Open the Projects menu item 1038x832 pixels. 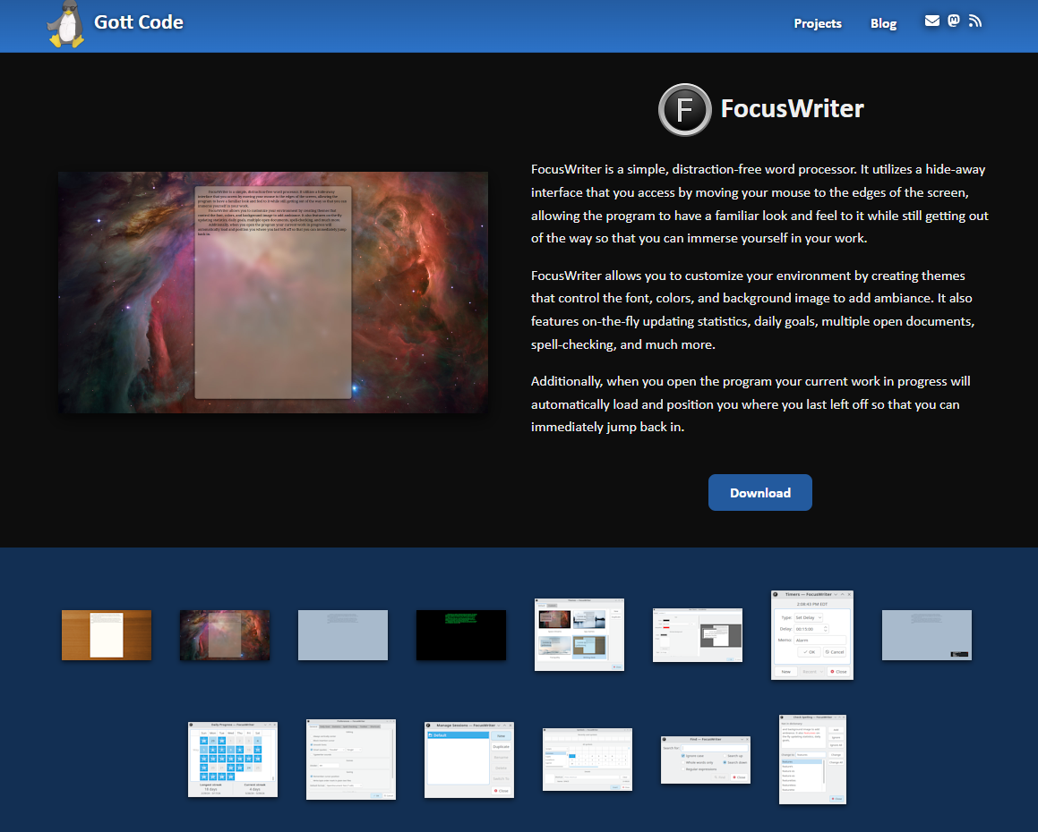click(818, 23)
